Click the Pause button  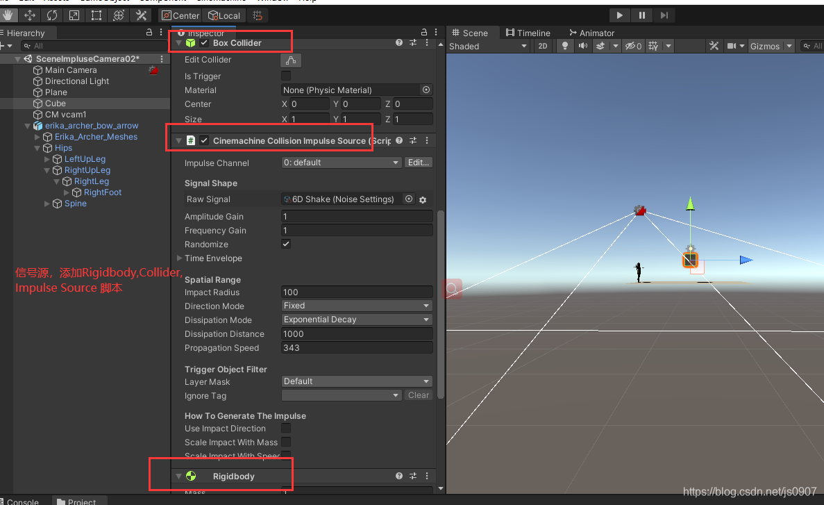click(641, 15)
